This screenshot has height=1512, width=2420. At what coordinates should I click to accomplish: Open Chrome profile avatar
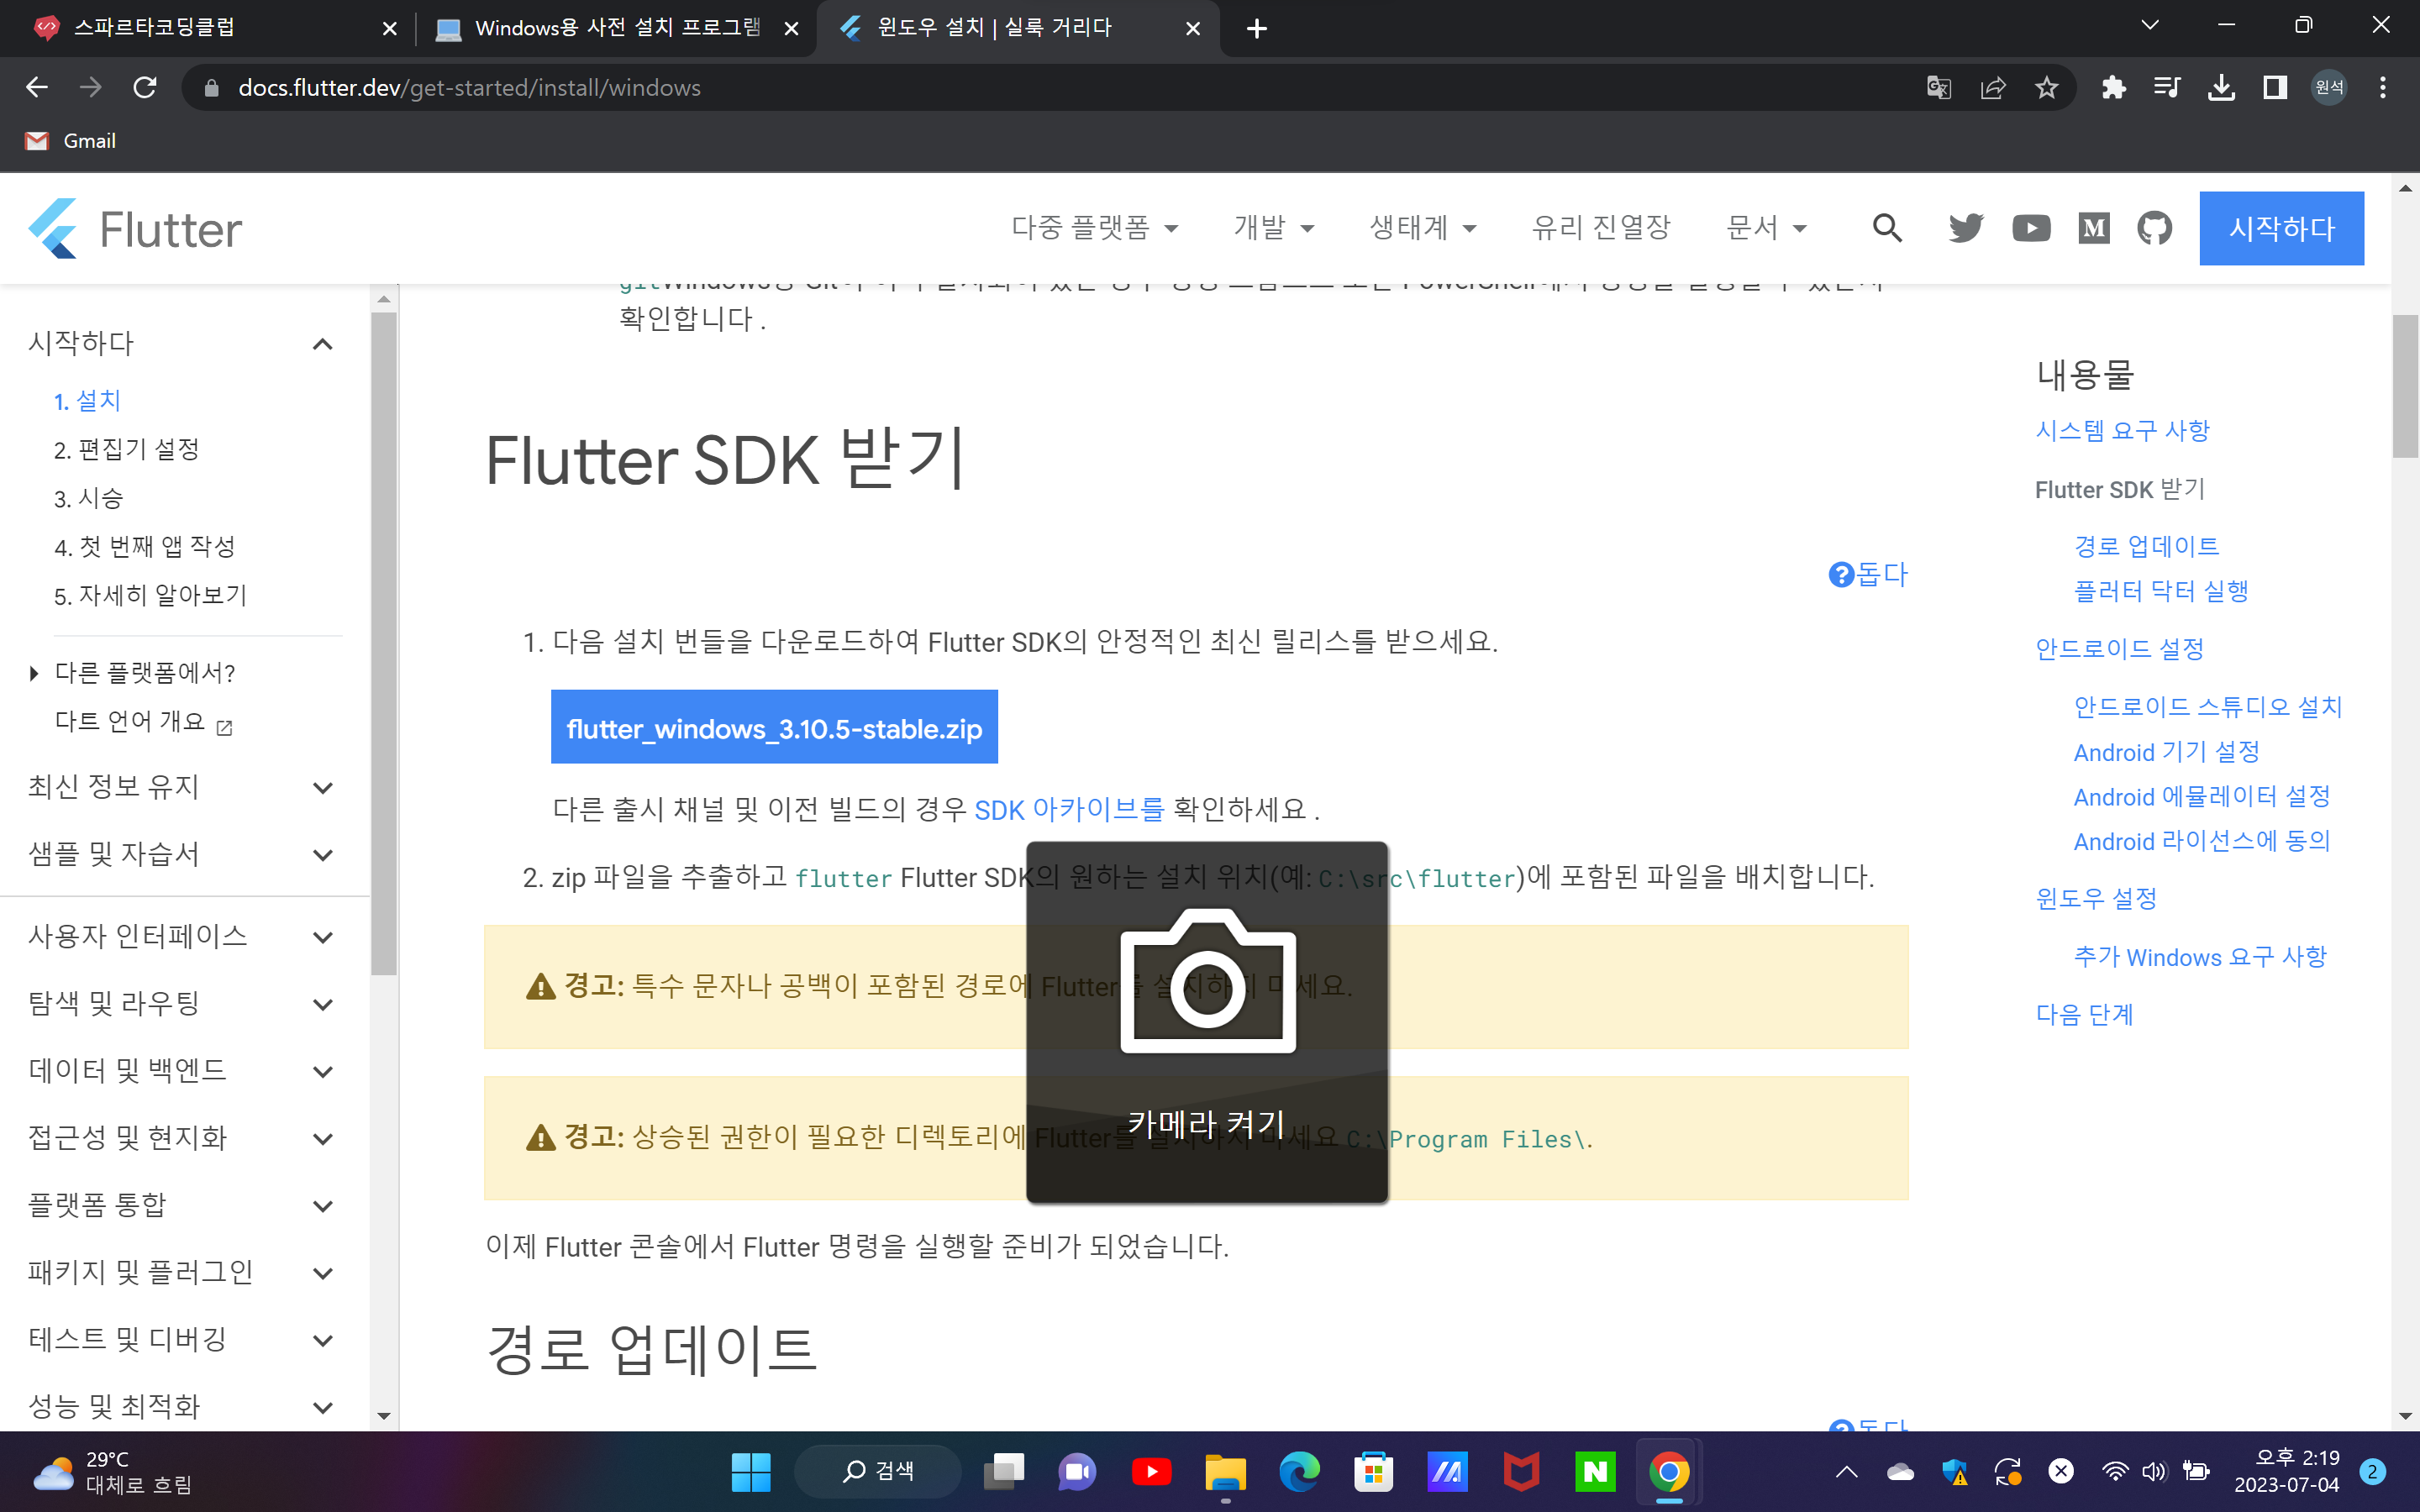2329,88
